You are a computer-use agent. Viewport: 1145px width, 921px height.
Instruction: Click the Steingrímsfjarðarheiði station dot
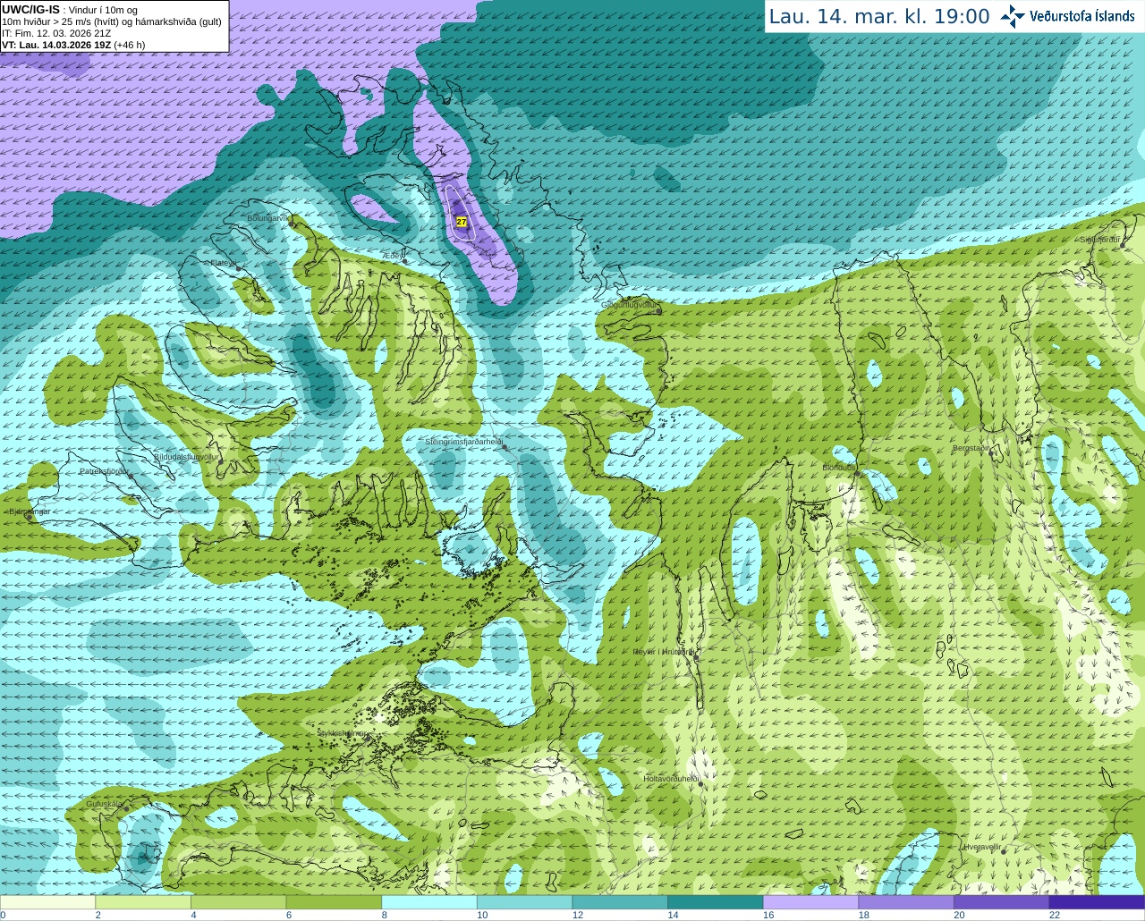pyautogui.click(x=505, y=446)
